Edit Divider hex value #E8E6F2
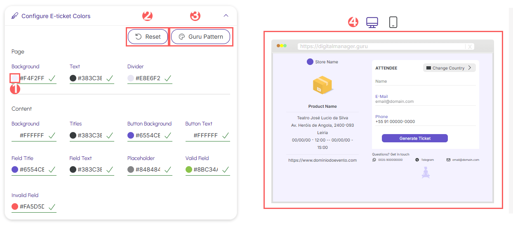This screenshot has width=513, height=225. (x=148, y=78)
